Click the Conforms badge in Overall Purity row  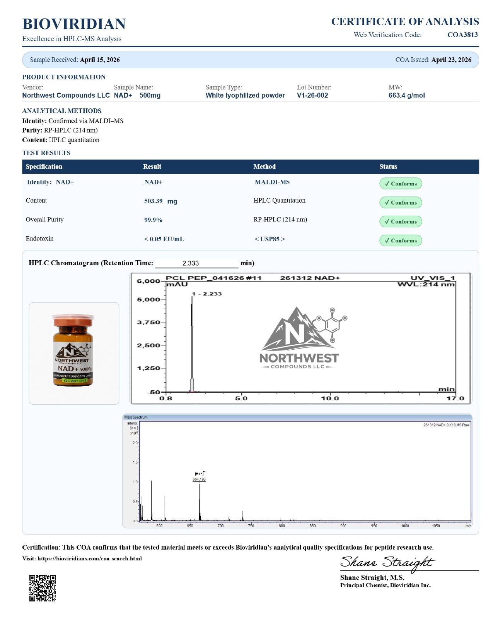click(x=401, y=222)
